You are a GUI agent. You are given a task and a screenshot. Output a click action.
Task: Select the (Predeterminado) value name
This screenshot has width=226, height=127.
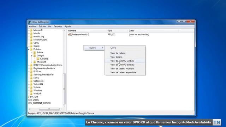coord(79,35)
